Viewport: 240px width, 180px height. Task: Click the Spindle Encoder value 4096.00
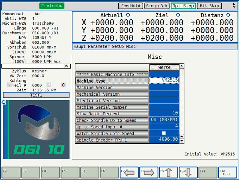(164, 139)
